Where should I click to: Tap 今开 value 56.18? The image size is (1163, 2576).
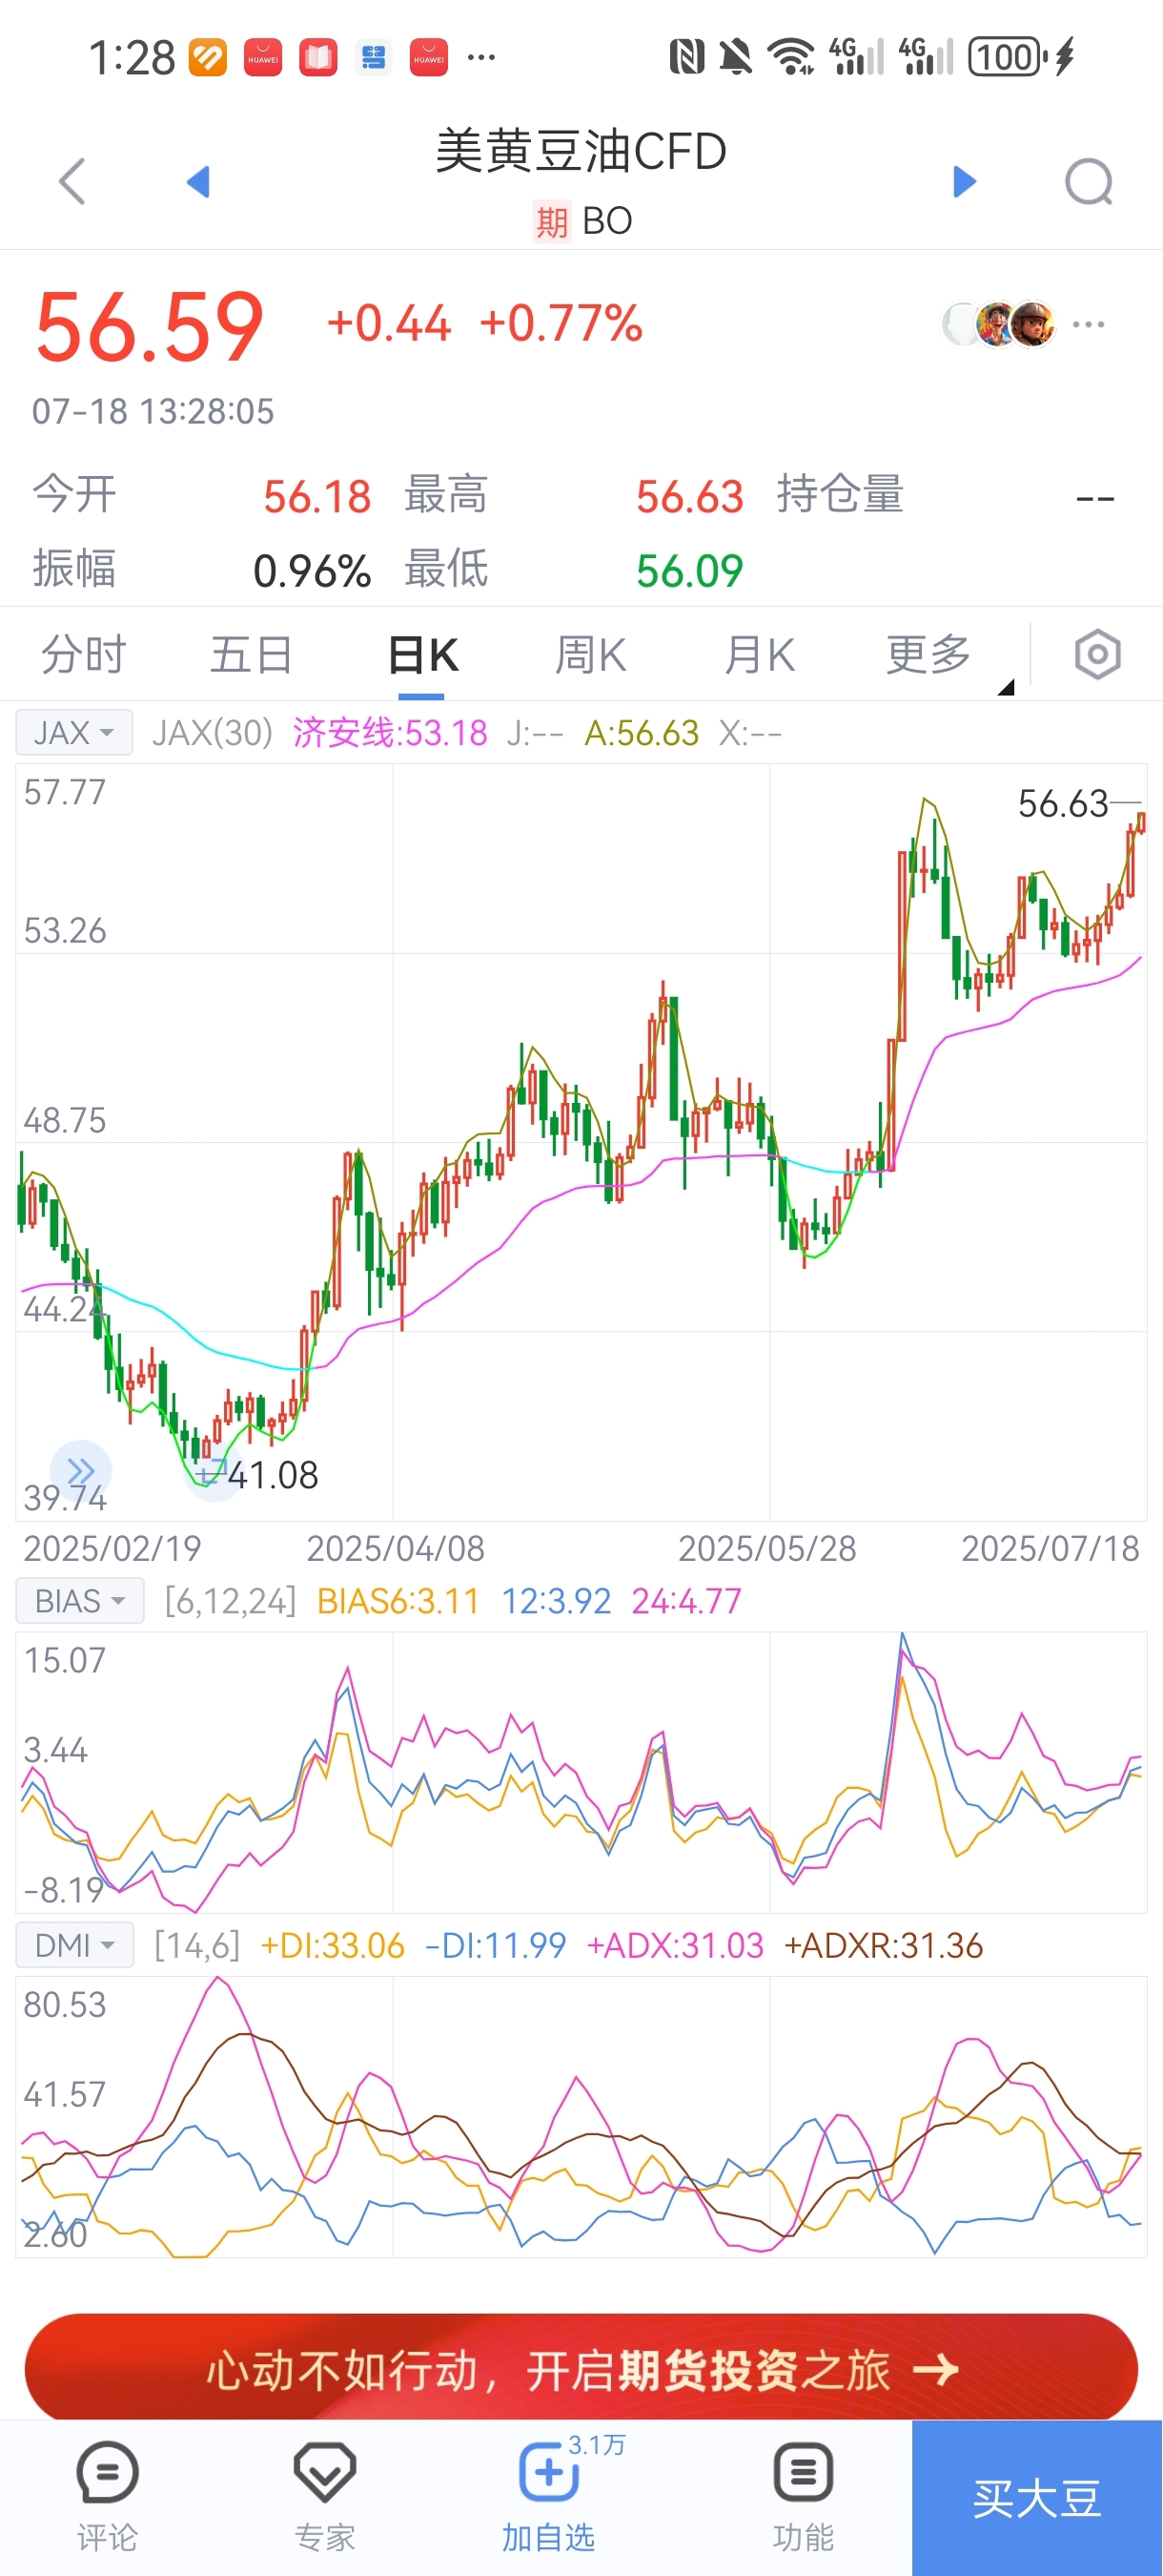click(316, 497)
